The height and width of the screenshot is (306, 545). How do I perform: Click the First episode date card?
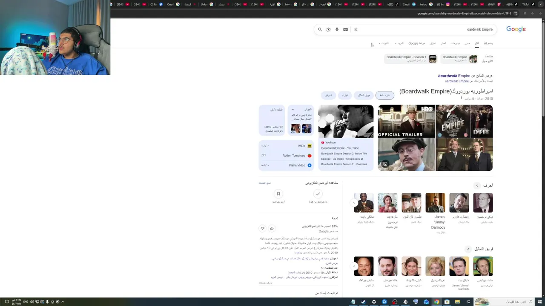click(x=272, y=121)
